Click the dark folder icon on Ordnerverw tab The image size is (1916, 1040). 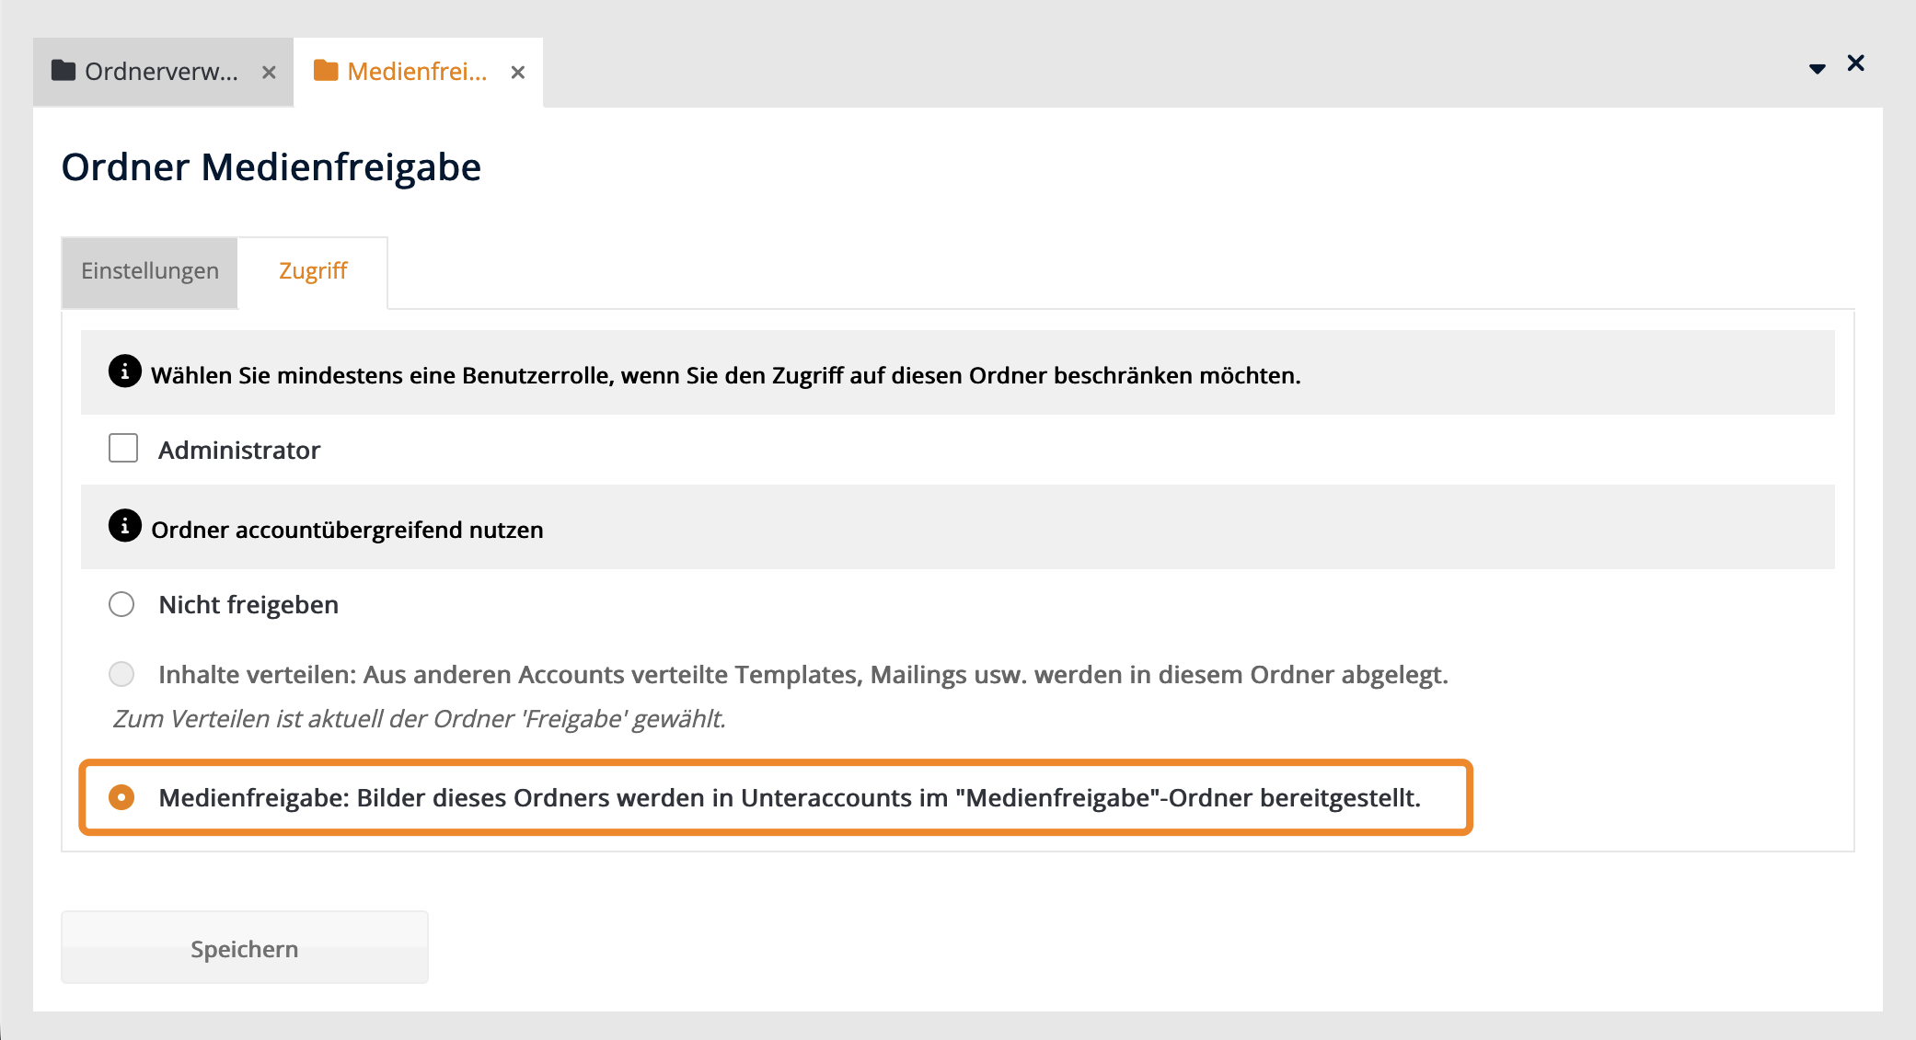coord(63,71)
